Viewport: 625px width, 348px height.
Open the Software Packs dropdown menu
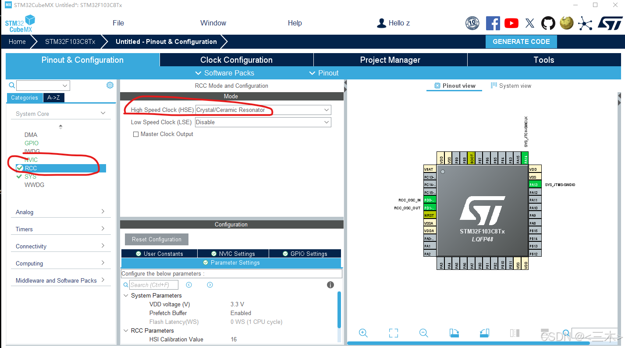[x=224, y=73]
